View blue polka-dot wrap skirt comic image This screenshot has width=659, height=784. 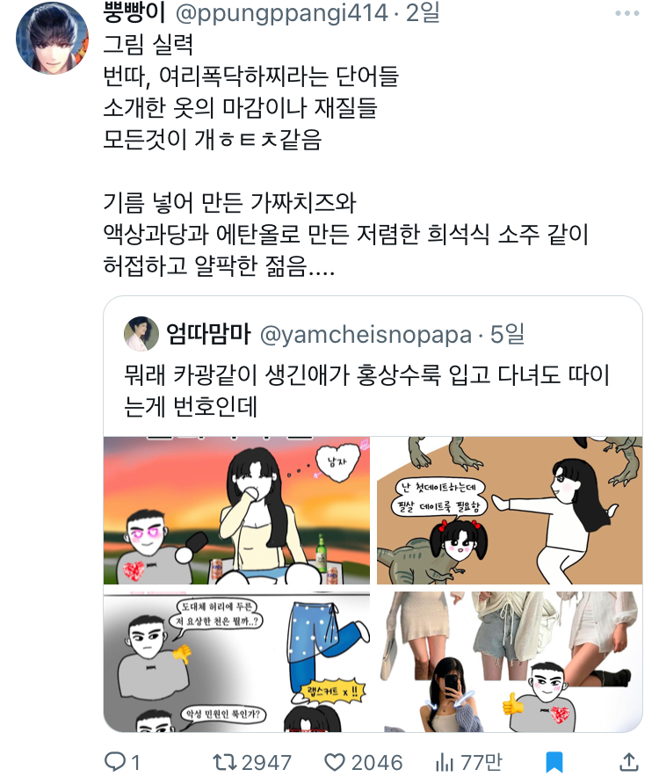(x=236, y=662)
